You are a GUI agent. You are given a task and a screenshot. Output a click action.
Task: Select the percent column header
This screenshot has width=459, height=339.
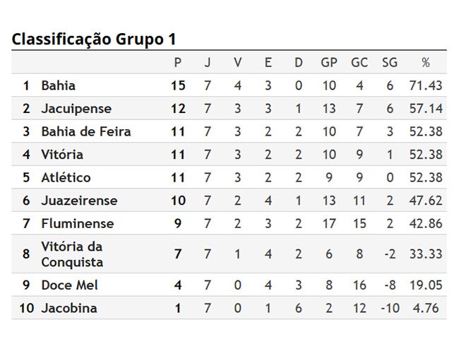tap(426, 62)
